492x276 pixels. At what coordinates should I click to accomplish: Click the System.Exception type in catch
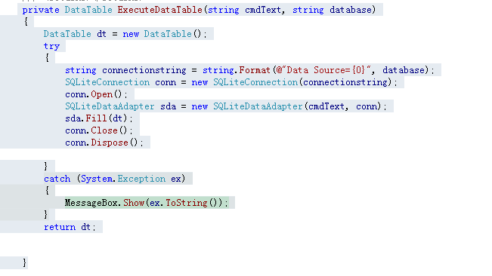click(x=123, y=179)
